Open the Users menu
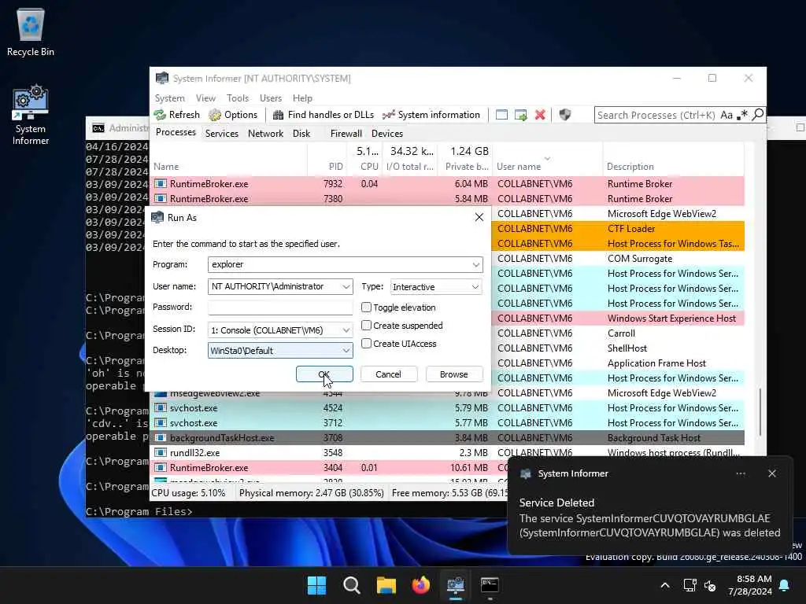 point(271,98)
